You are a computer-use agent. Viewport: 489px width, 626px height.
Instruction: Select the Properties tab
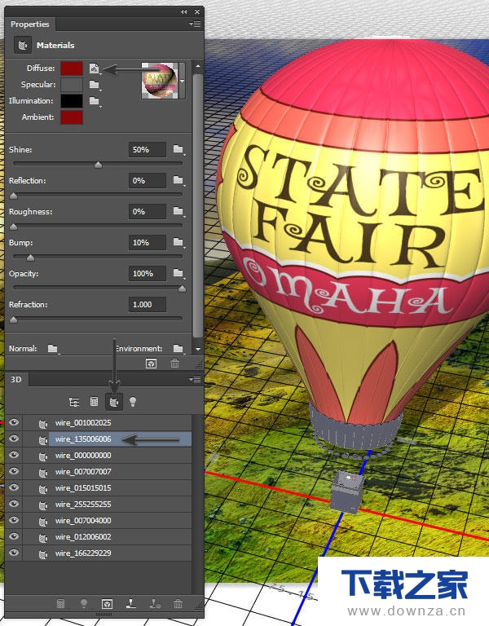point(30,24)
